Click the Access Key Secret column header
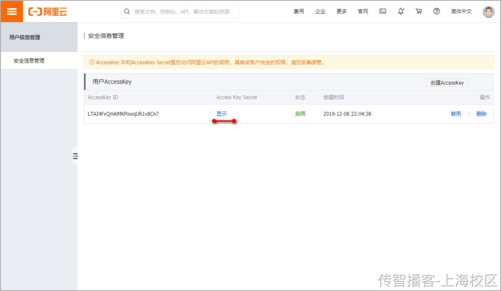This screenshot has height=291, width=501. [x=236, y=97]
